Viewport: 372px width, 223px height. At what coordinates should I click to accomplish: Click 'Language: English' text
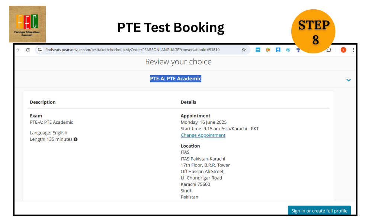point(48,133)
